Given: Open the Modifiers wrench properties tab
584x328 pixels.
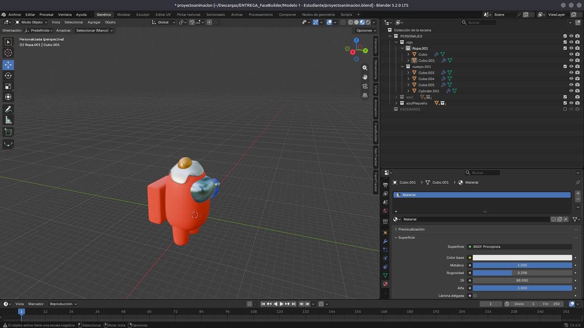Looking at the screenshot, I should pos(385,241).
